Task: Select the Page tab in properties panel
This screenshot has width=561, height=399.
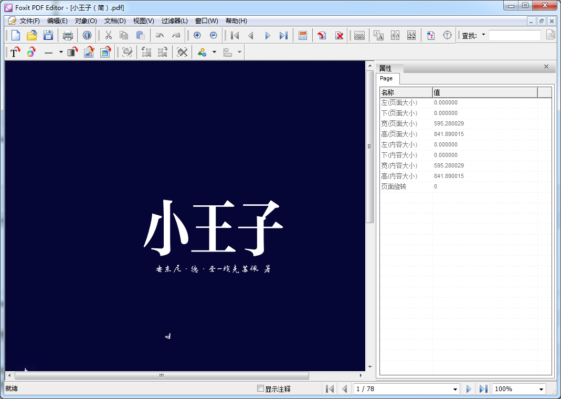Action: coord(386,78)
